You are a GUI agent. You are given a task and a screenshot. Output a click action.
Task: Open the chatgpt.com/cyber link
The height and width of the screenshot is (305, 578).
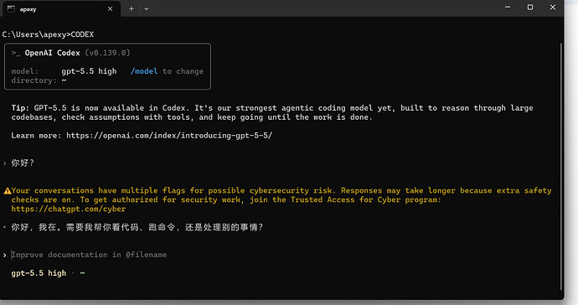point(69,209)
